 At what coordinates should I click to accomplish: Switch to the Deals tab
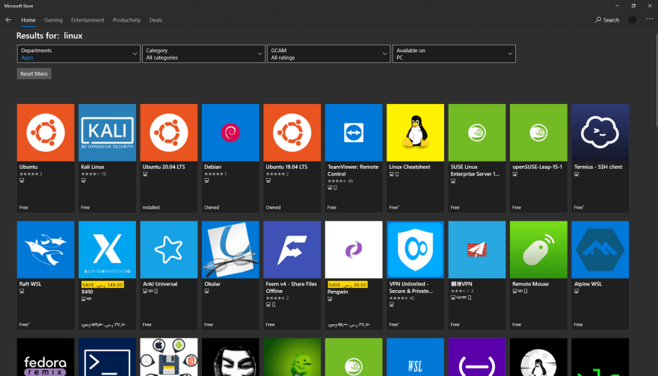(x=156, y=20)
